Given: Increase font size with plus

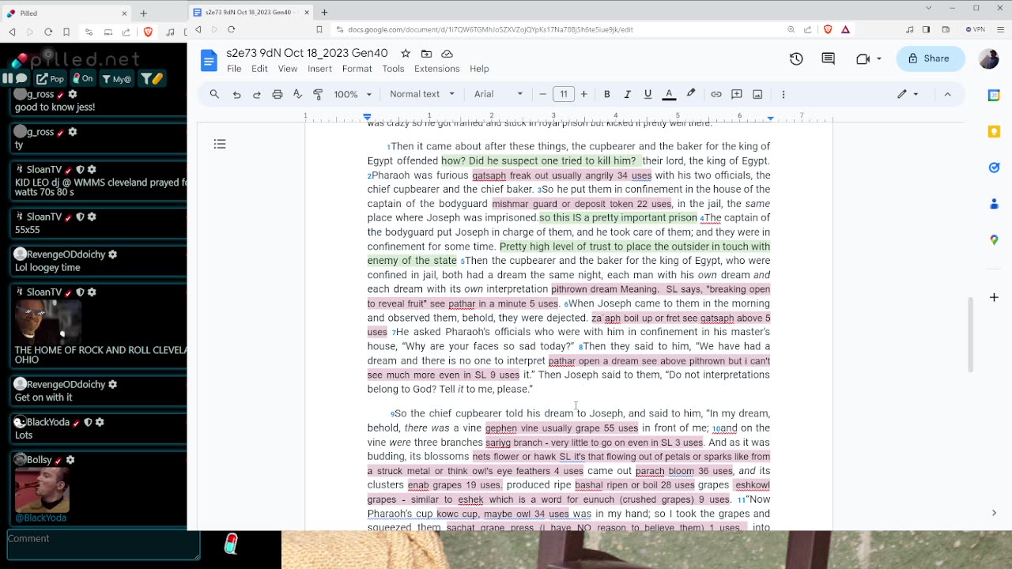Looking at the screenshot, I should tap(583, 94).
